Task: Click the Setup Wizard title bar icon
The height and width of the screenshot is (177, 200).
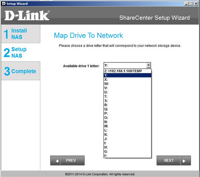Action: [x=4, y=3]
